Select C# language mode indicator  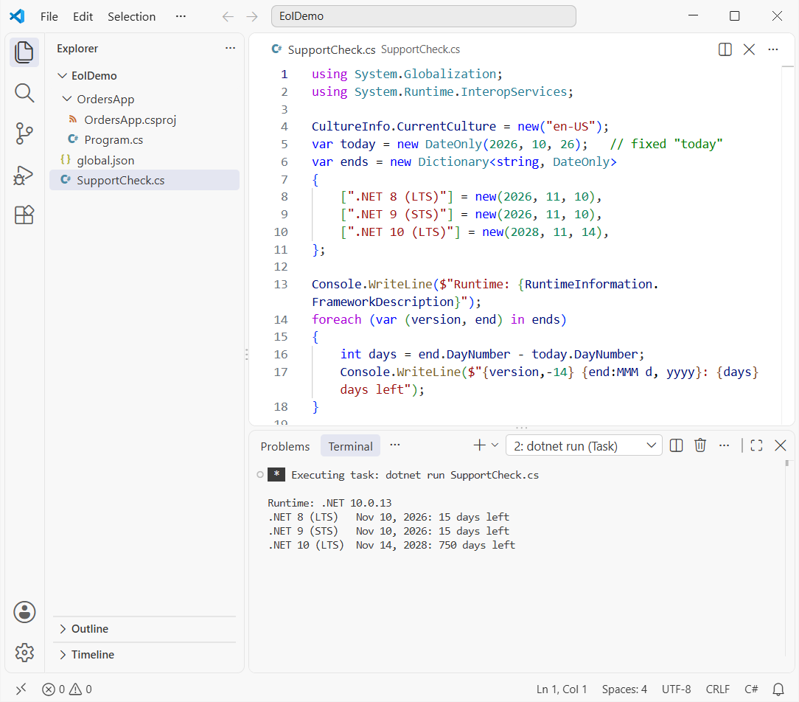click(751, 689)
